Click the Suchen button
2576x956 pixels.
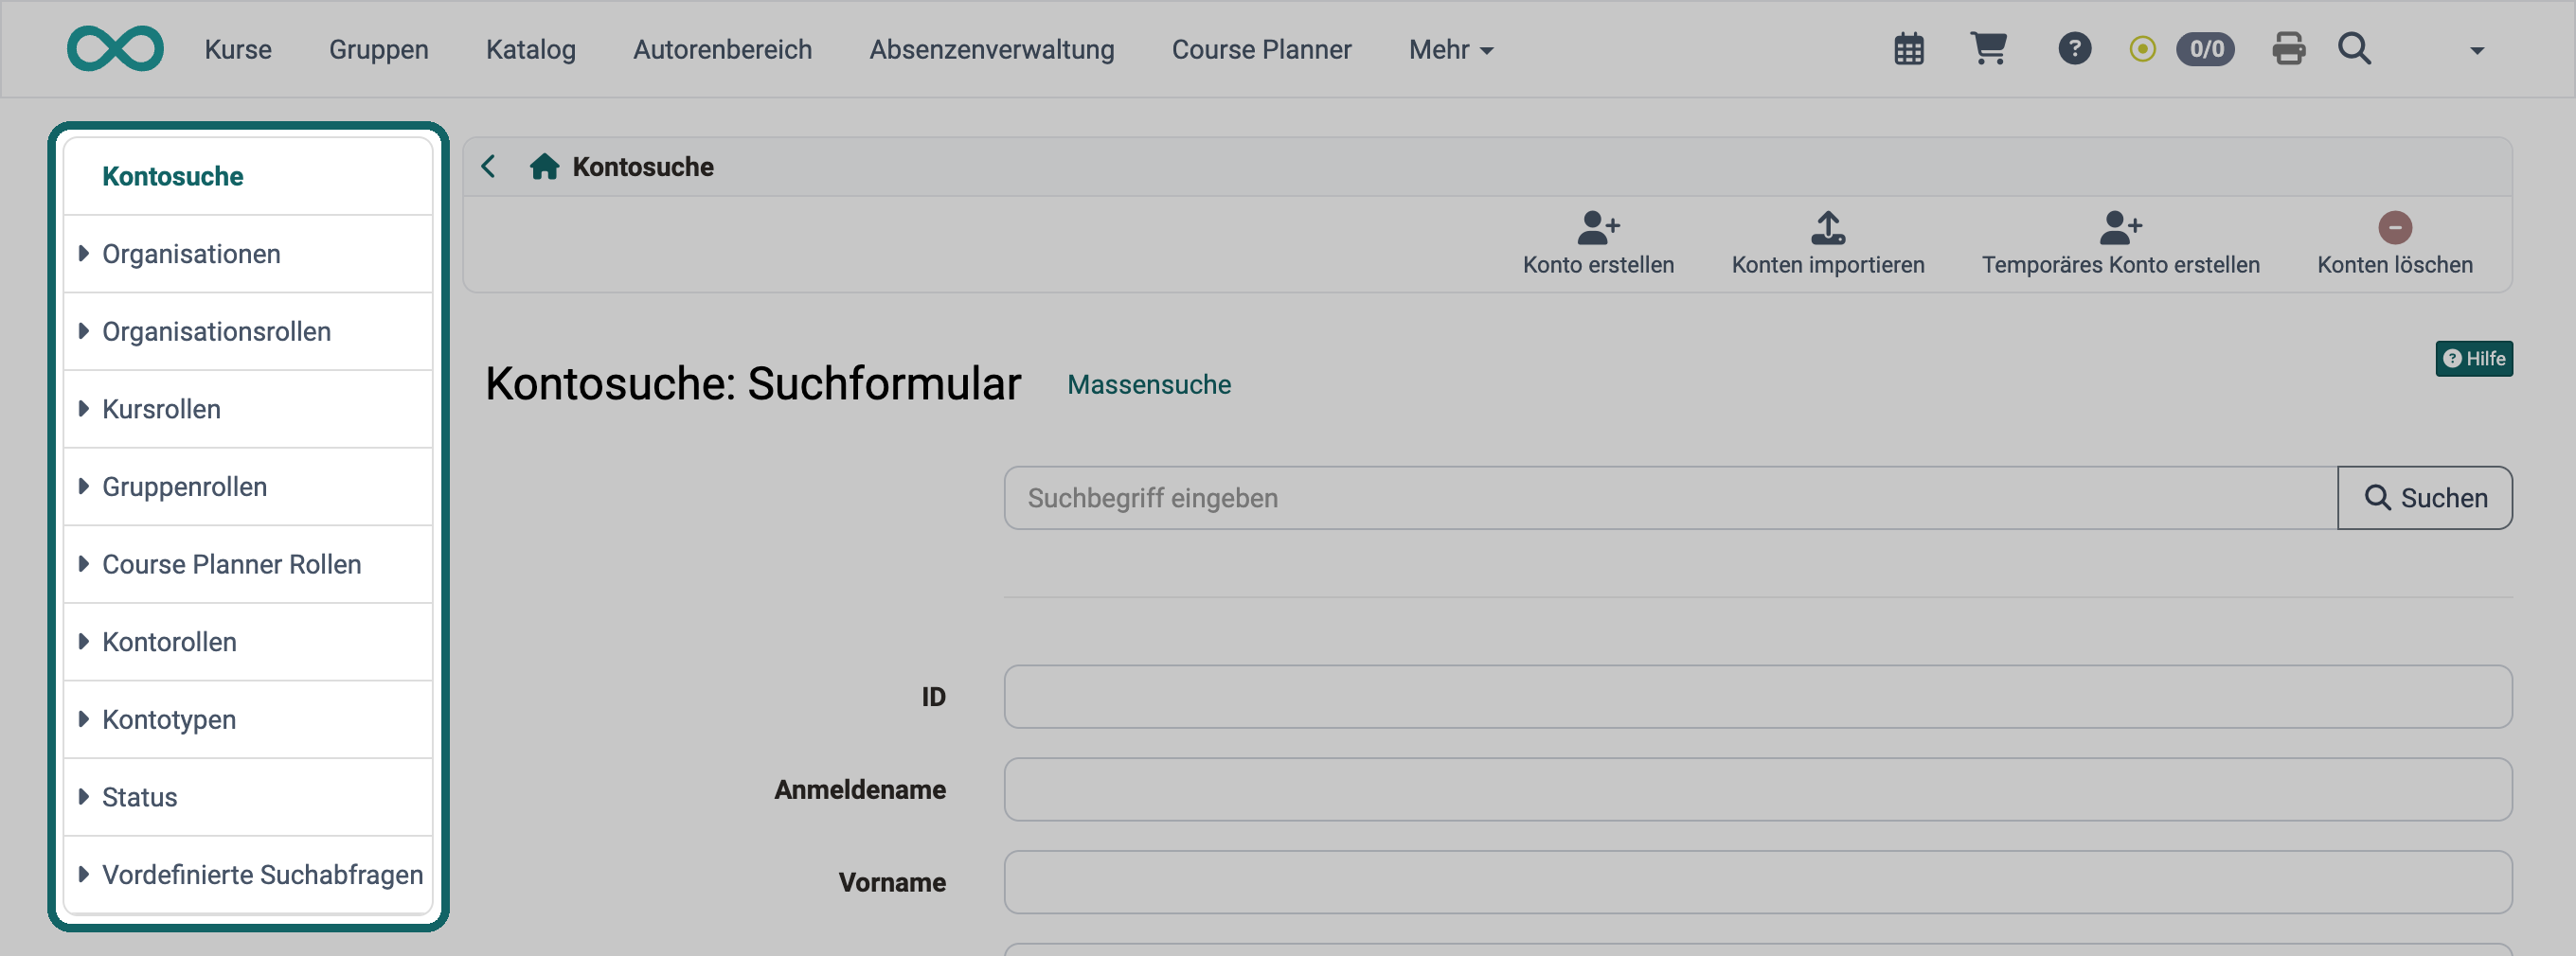(2424, 498)
